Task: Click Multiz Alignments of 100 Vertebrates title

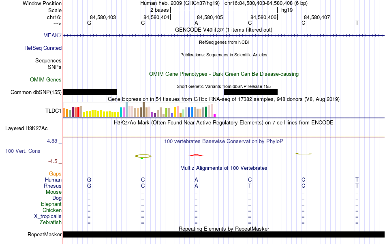Action: [x=224, y=168]
